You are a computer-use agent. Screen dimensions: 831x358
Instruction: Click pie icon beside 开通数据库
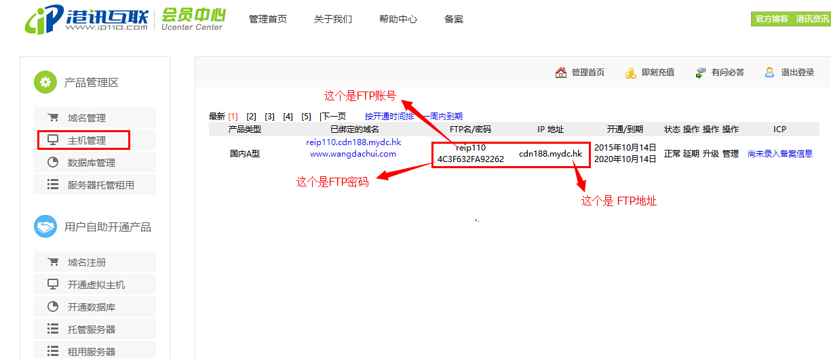click(x=53, y=307)
